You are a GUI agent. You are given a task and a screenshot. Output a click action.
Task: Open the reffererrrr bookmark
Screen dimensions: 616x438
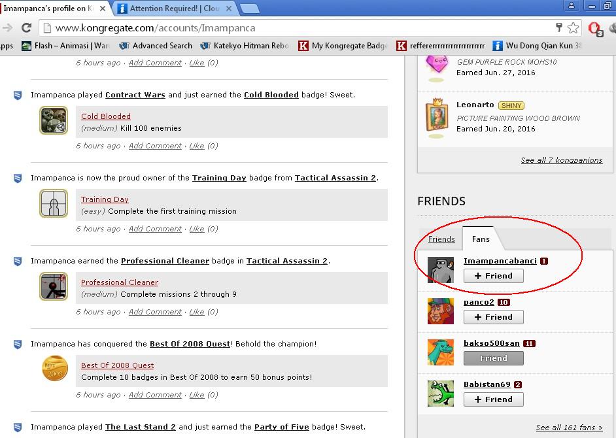tap(440, 46)
